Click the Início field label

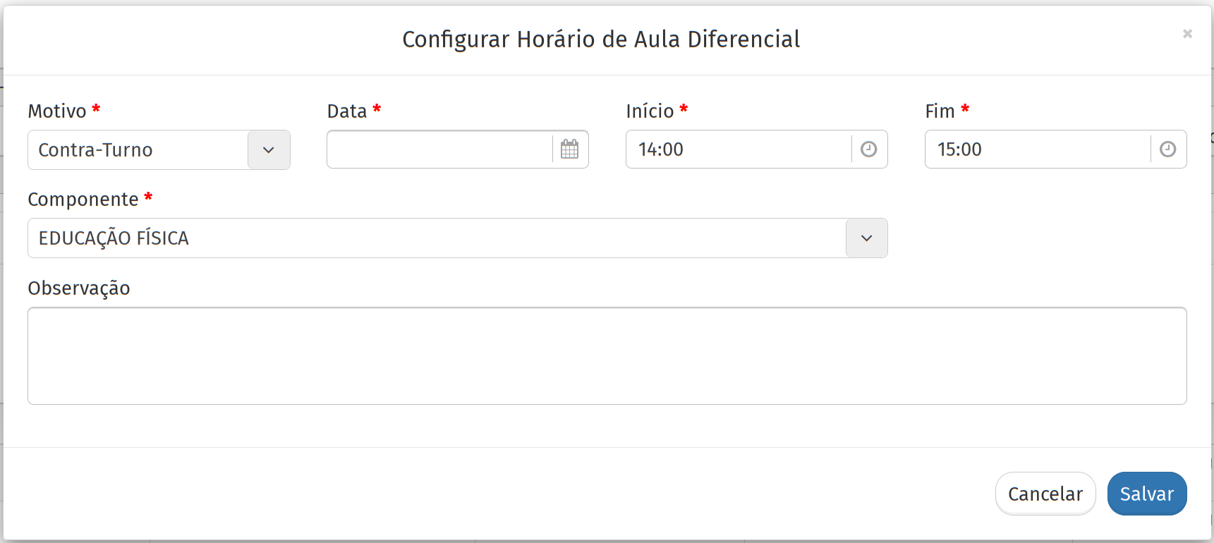(x=650, y=111)
